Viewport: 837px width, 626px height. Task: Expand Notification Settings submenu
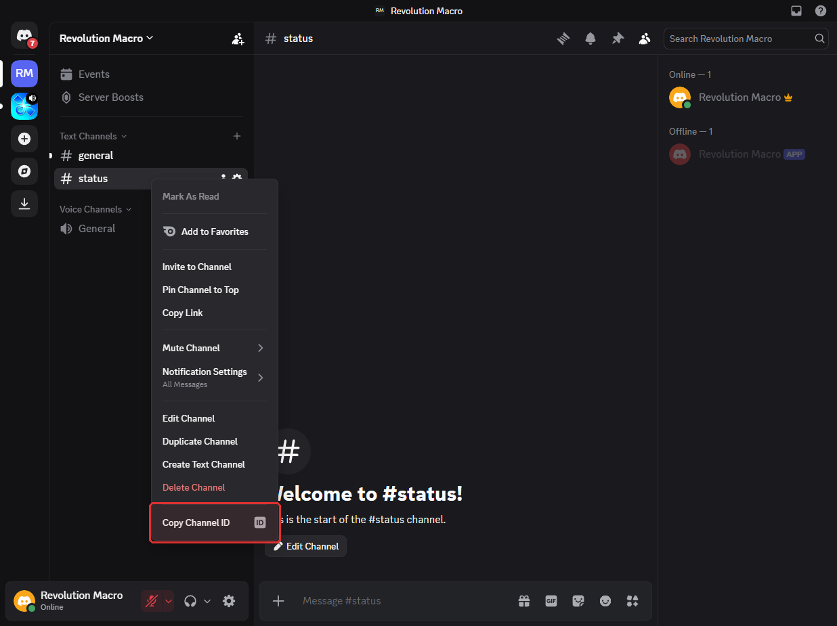[x=261, y=377]
